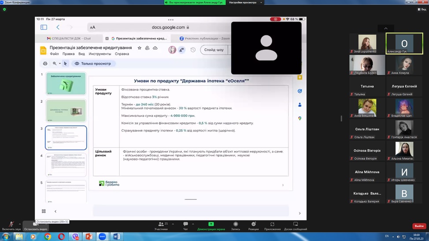Image resolution: width=429 pixels, height=241 pixels.
Task: Click Inna Lopushenko participant video tile
Action: coord(367,44)
